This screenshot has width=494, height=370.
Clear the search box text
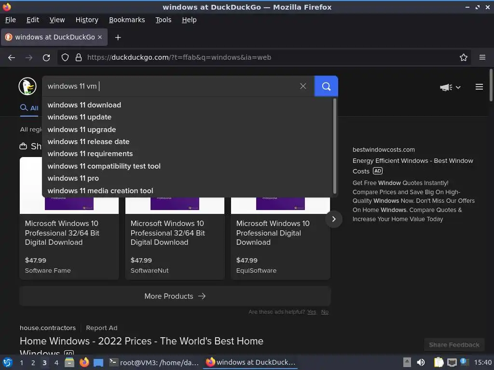303,86
